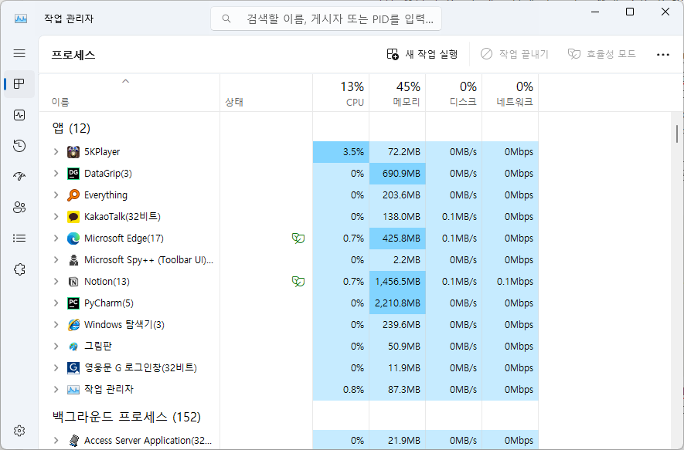The height and width of the screenshot is (450, 684).
Task: Click the Access Server Application icon
Action: 73,441
